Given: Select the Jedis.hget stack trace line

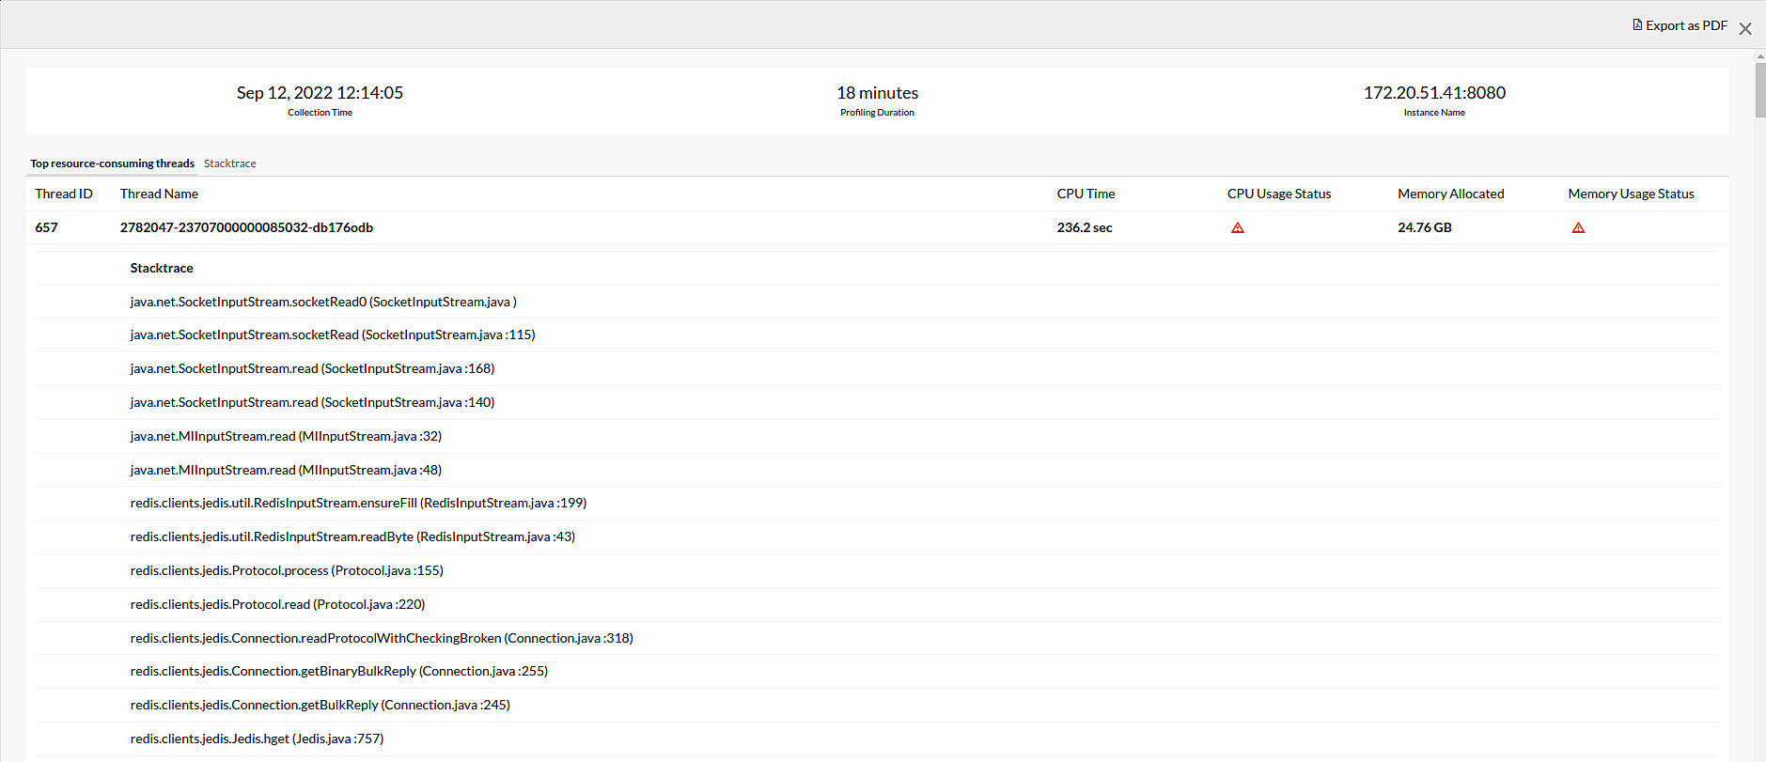Looking at the screenshot, I should [x=257, y=739].
